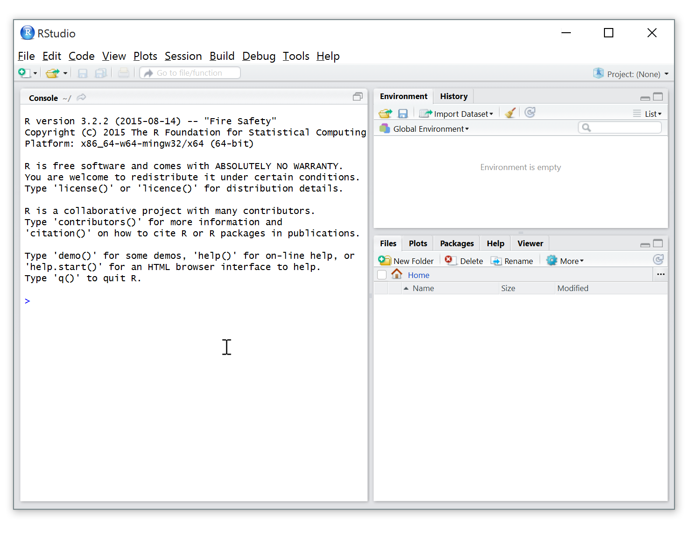
Task: Click the New Folder button
Action: click(x=406, y=261)
